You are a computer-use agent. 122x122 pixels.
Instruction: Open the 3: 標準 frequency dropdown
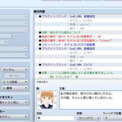[x=15, y=88]
